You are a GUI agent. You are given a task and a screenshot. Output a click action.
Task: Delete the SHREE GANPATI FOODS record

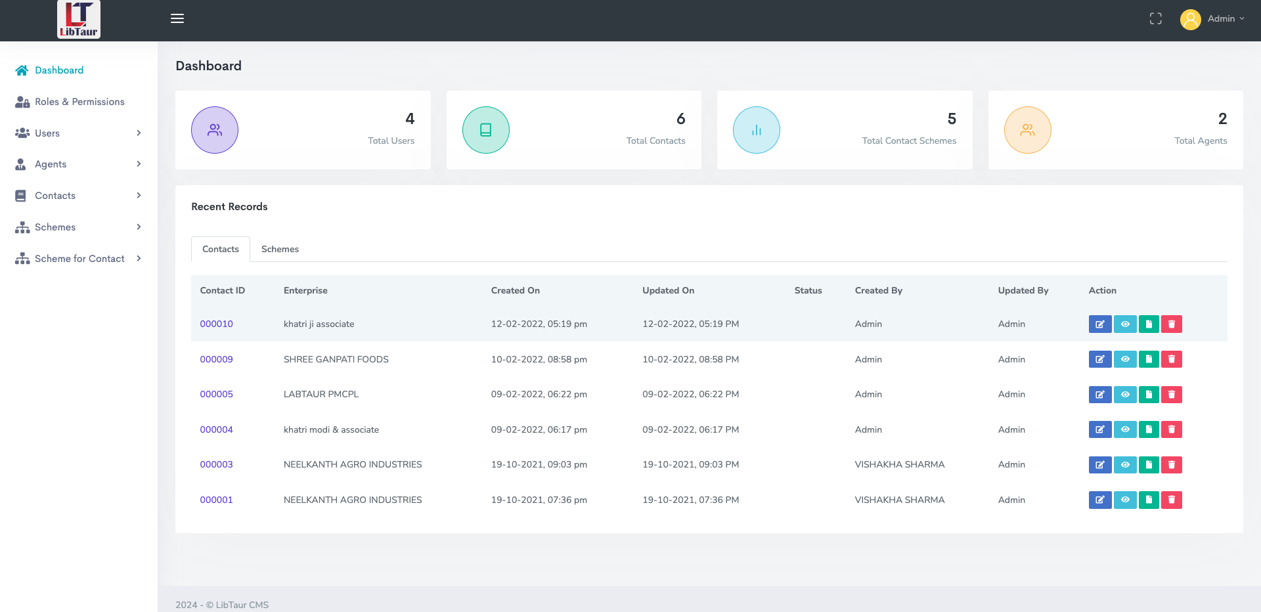[x=1171, y=359]
